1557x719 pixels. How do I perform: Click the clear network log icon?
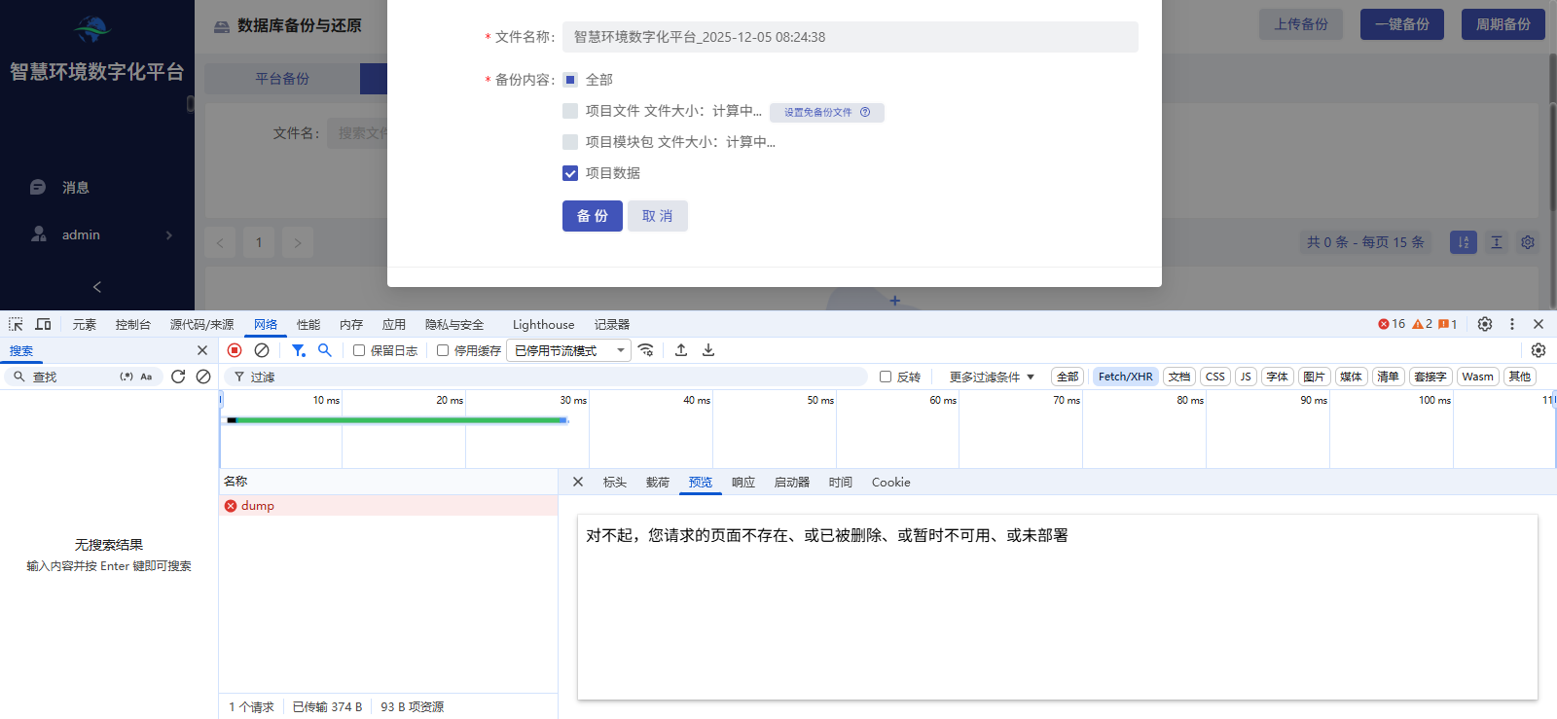click(x=262, y=350)
